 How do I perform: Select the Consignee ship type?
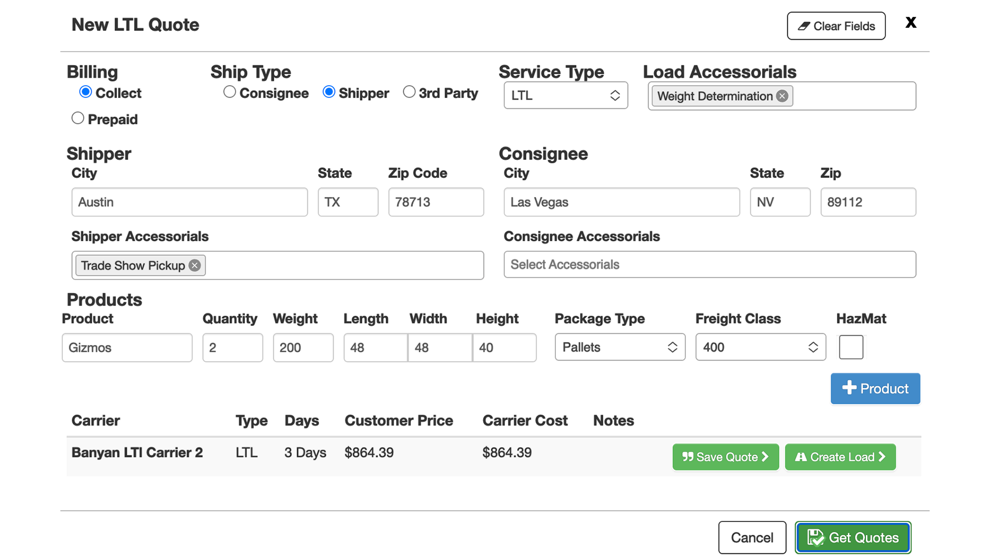(x=229, y=92)
